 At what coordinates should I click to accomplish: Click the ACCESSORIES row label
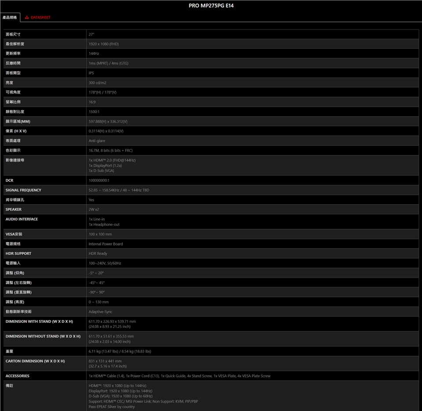coord(18,376)
